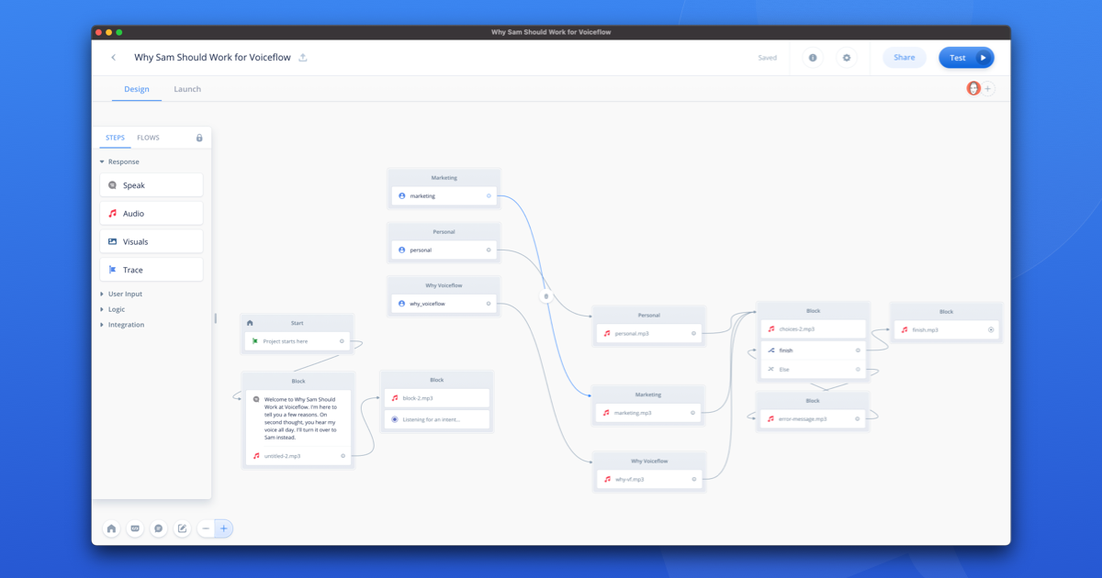Click the project title text
Image resolution: width=1102 pixels, height=578 pixels.
tap(212, 58)
